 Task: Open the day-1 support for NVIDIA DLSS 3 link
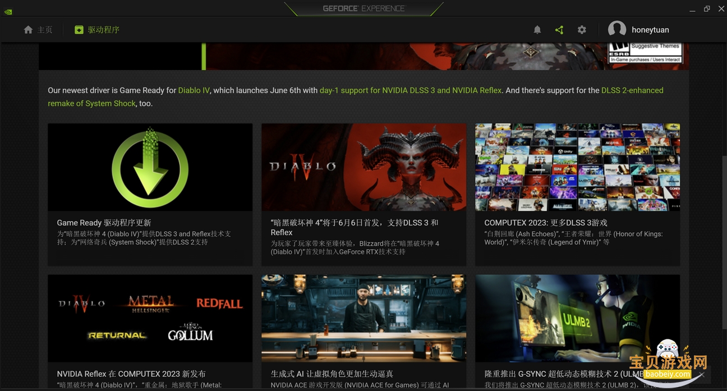[x=411, y=90]
